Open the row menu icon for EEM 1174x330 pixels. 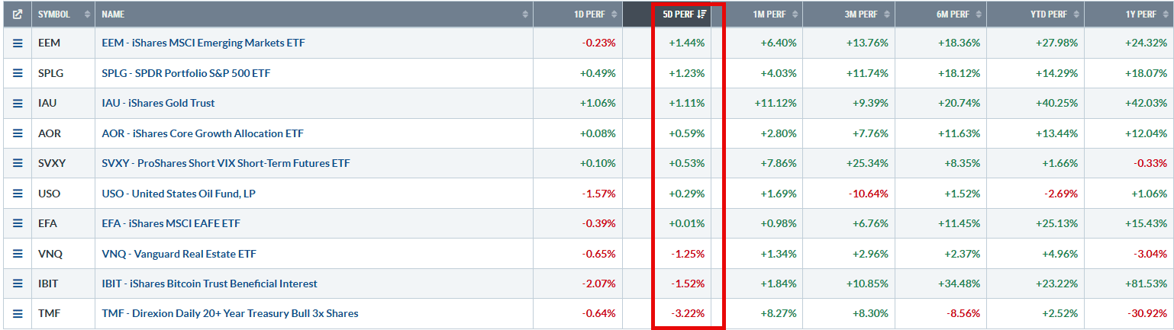click(x=18, y=43)
